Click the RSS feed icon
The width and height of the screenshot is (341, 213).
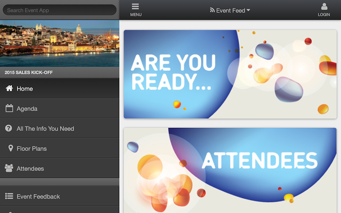pyautogui.click(x=212, y=10)
